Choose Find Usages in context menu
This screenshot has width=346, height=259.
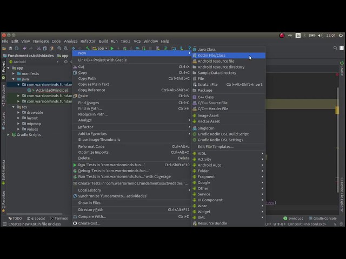point(132,103)
